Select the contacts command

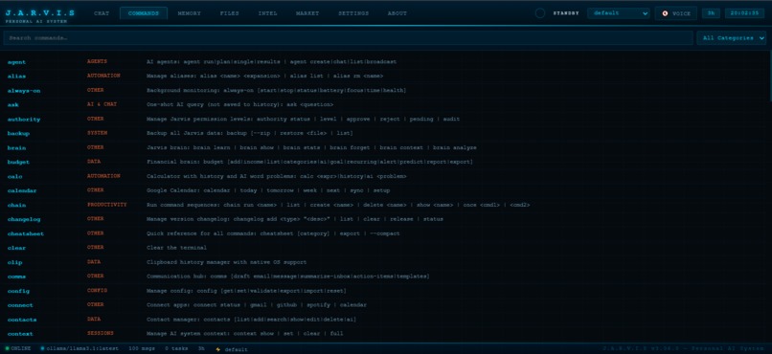(22, 320)
